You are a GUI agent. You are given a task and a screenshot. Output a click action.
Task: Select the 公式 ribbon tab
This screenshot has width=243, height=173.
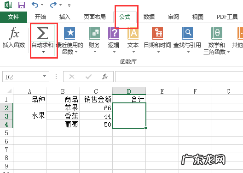(x=125, y=17)
